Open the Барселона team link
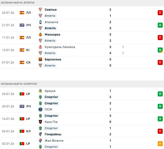The image size is (164, 149). tap(53, 59)
